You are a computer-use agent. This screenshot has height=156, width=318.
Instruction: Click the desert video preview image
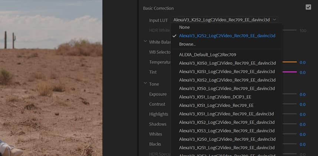click(51, 78)
